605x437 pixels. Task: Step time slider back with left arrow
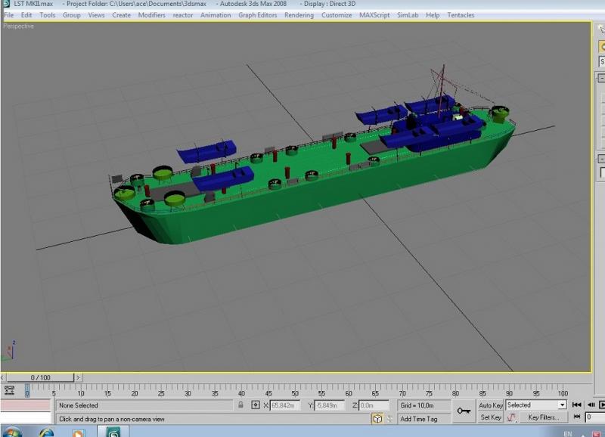[2, 377]
